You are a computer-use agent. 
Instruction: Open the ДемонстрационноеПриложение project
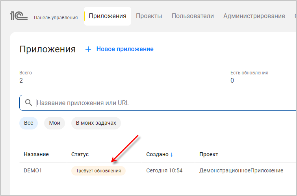point(241,171)
